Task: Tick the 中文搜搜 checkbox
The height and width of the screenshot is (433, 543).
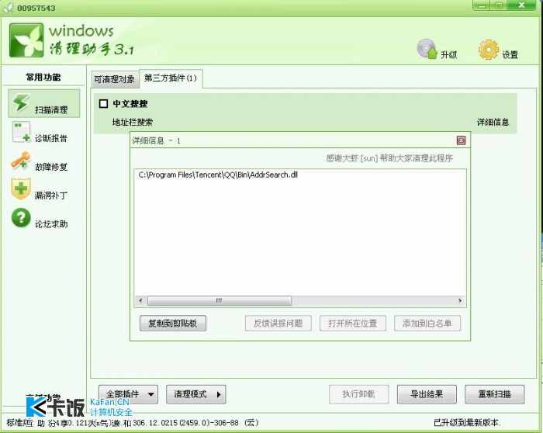Action: coord(103,103)
